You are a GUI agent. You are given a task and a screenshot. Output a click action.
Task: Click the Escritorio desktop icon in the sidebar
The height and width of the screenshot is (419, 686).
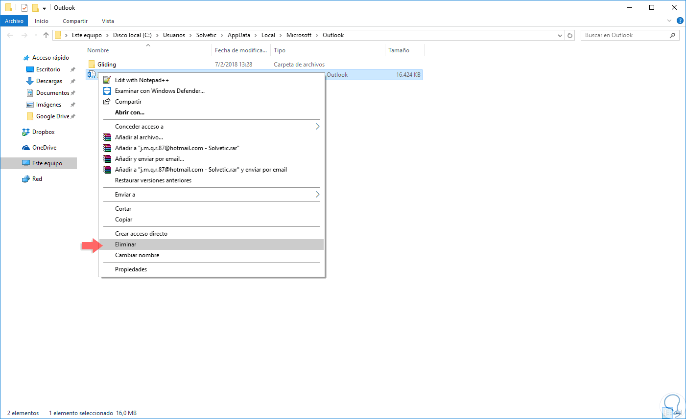click(x=30, y=69)
